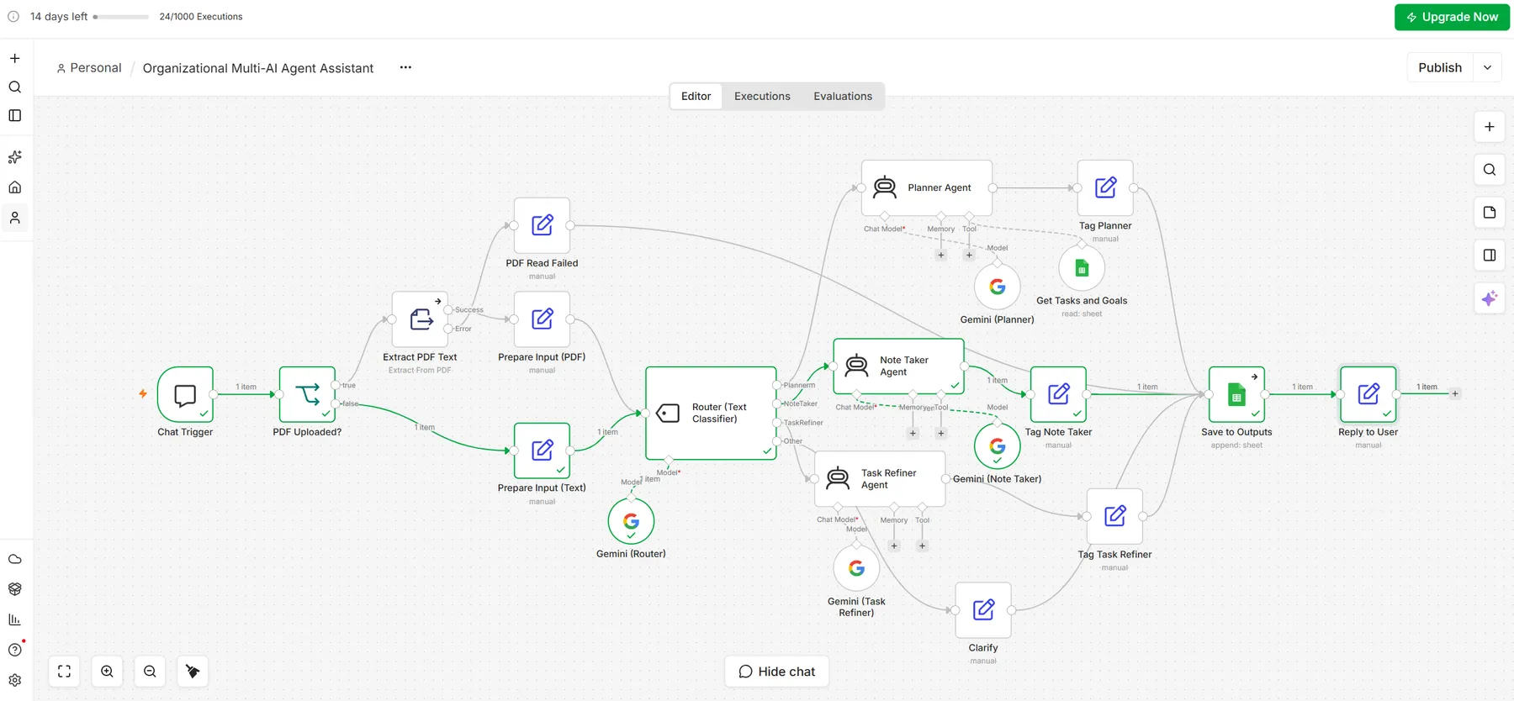Click the tidy up workflow icon
The image size is (1514, 701).
193,671
